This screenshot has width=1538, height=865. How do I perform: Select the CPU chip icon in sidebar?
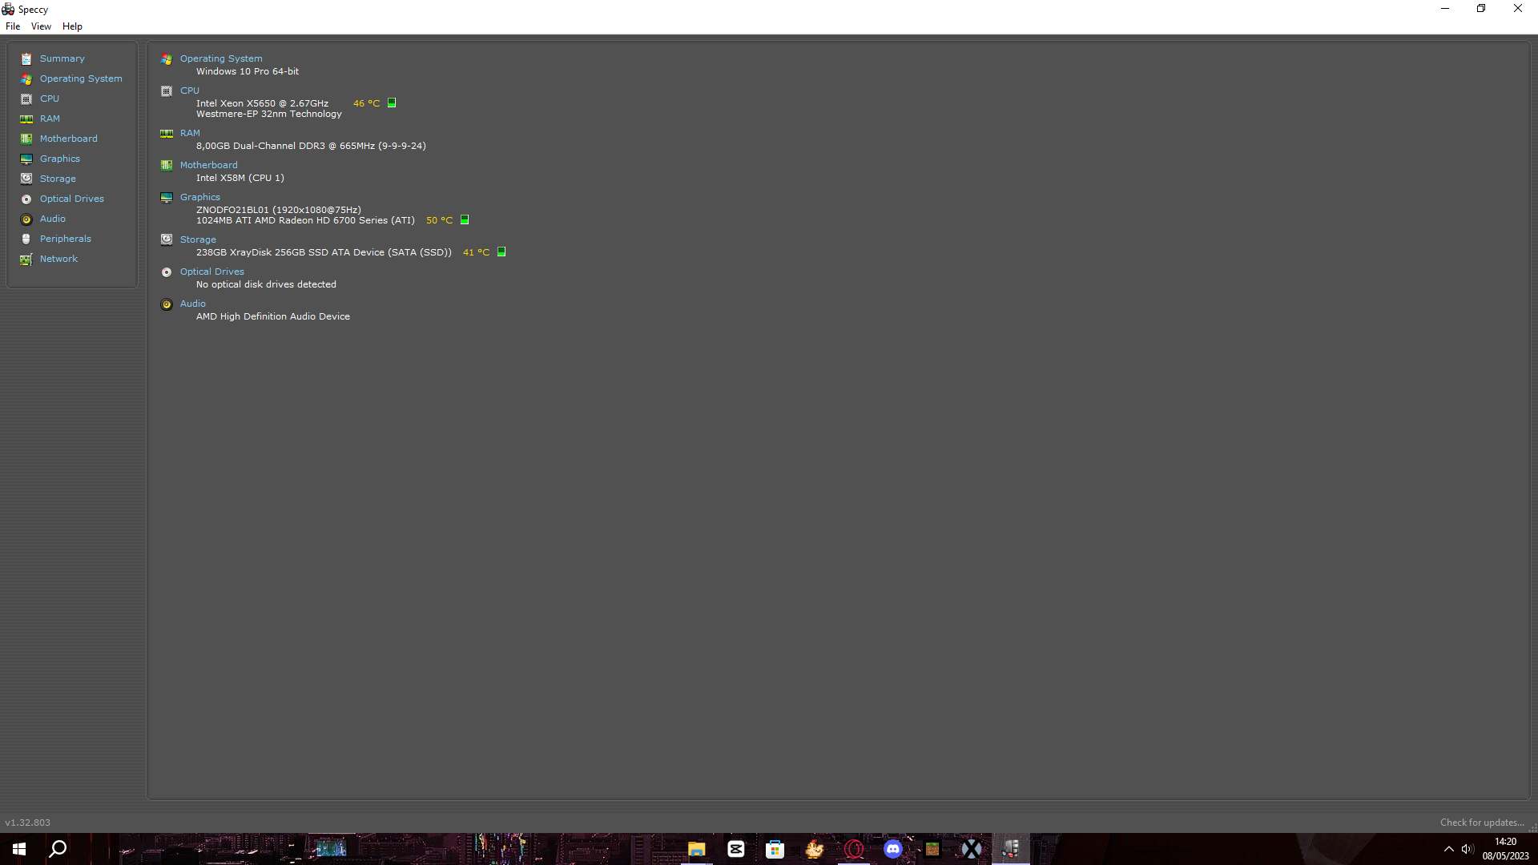26,99
